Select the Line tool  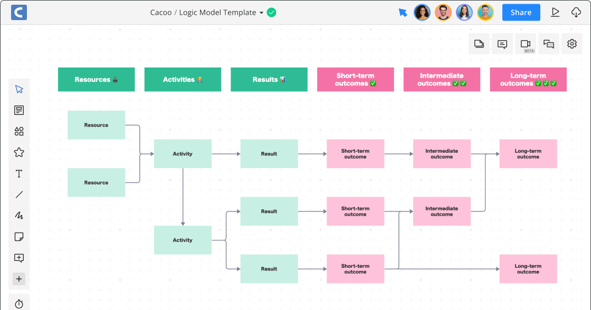(19, 195)
